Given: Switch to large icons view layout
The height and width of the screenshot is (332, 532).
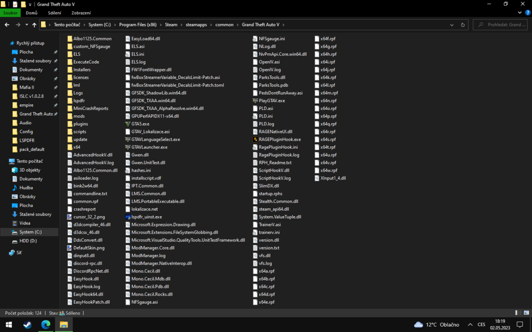Looking at the screenshot, I should [526, 313].
